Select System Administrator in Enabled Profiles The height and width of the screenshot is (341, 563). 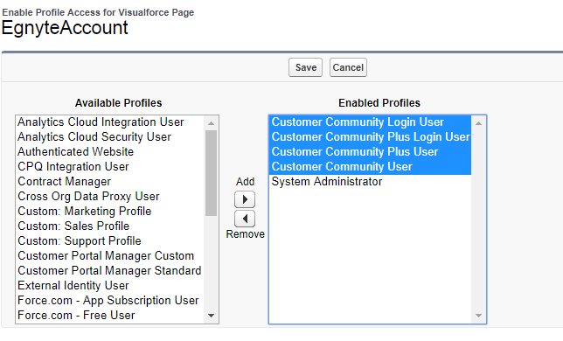pyautogui.click(x=370, y=182)
